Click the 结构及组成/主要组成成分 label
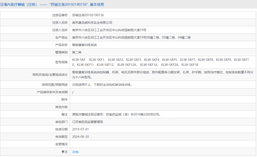This screenshot has width=257, height=157. 50,75
